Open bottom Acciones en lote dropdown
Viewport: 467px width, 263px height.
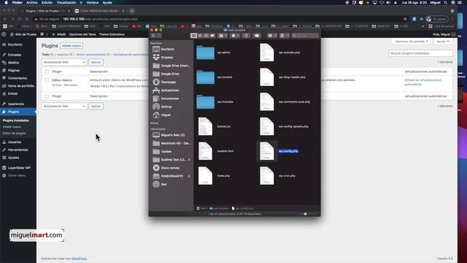(64, 106)
